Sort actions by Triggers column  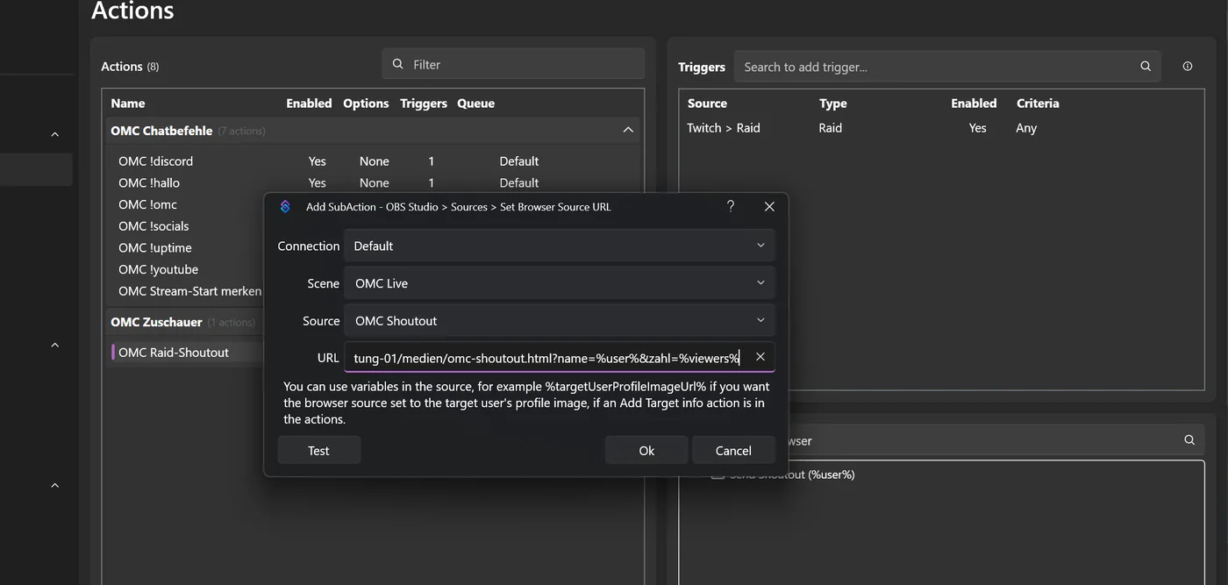pyautogui.click(x=424, y=103)
